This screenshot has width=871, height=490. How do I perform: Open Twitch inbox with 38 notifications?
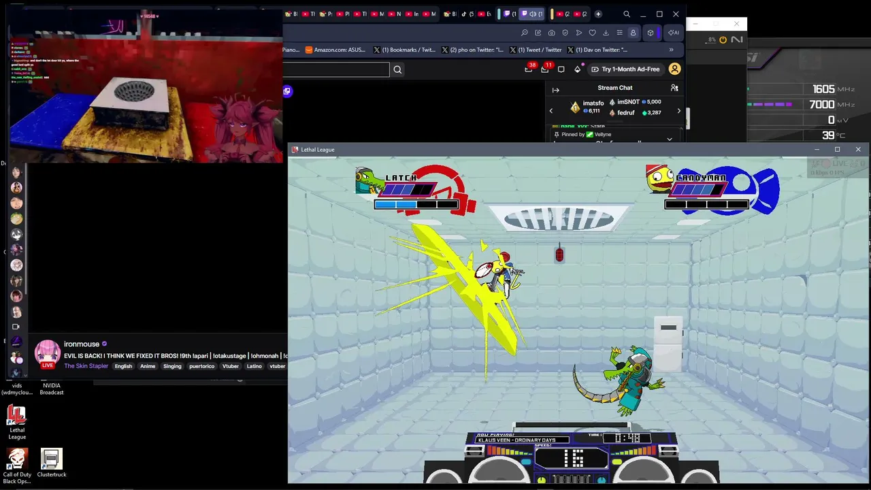(529, 69)
